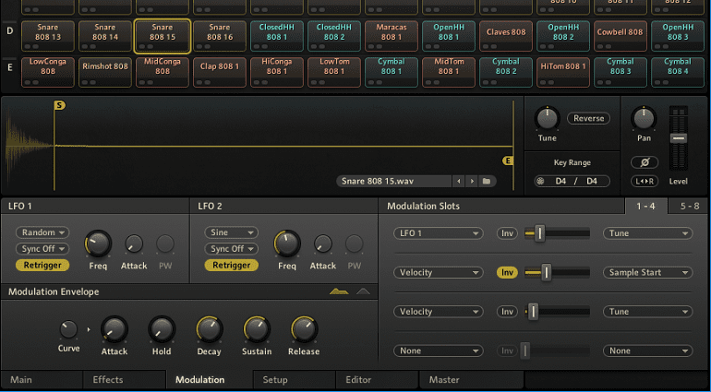Click the Modulation Envelope Curve knob
The width and height of the screenshot is (711, 392).
[x=68, y=329]
